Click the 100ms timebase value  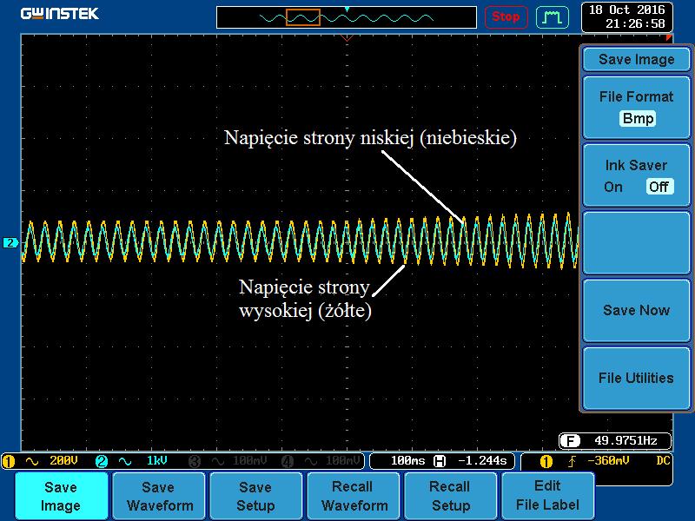click(407, 461)
